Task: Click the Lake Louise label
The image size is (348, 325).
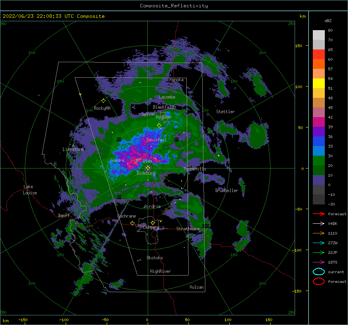Action: coord(30,190)
